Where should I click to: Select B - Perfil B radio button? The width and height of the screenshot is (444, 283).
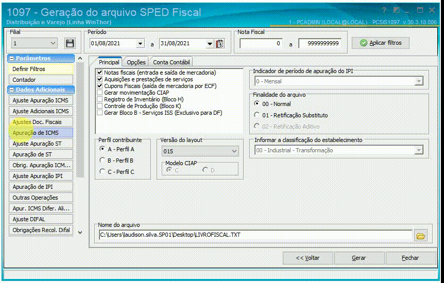102,160
